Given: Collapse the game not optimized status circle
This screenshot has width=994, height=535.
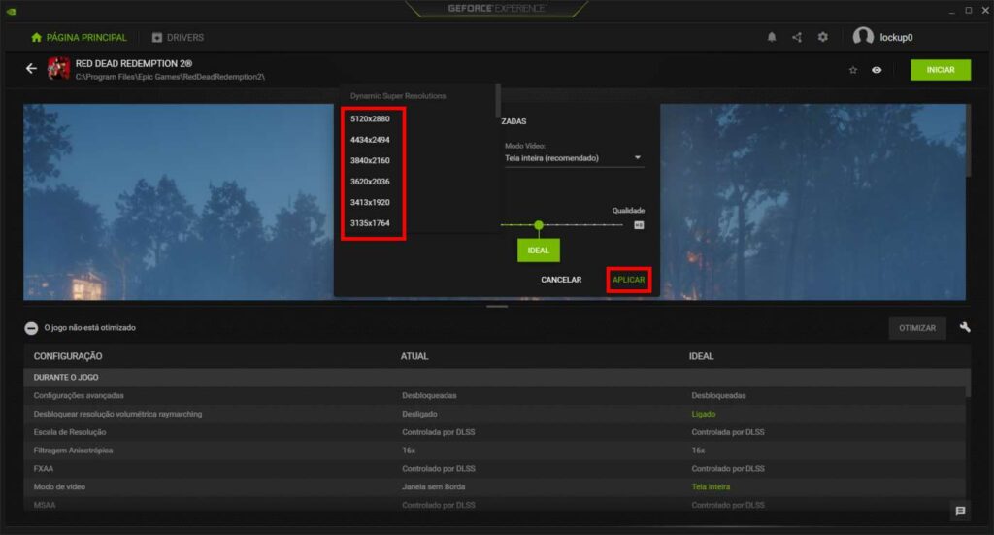Looking at the screenshot, I should tap(31, 328).
